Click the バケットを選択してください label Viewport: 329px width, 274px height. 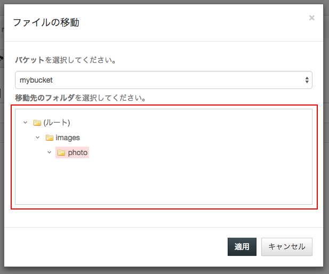[65, 60]
